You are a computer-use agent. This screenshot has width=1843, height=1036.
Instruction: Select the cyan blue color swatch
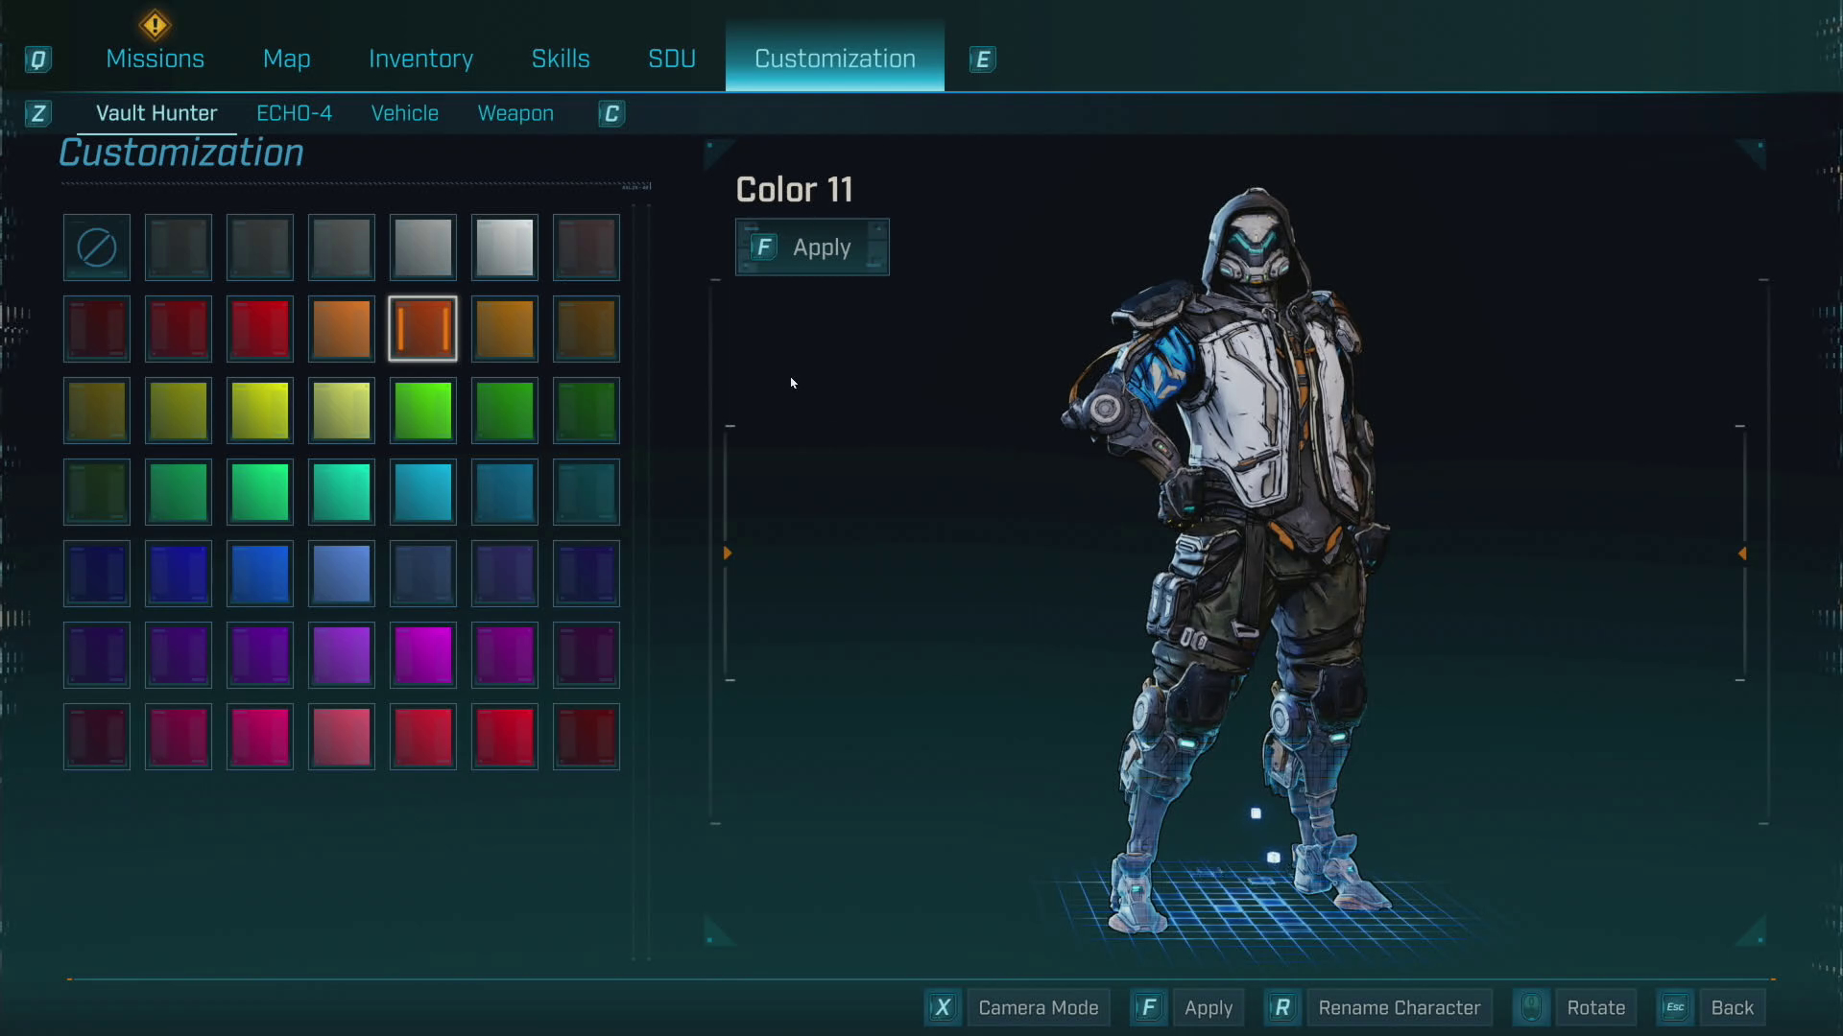click(x=422, y=492)
